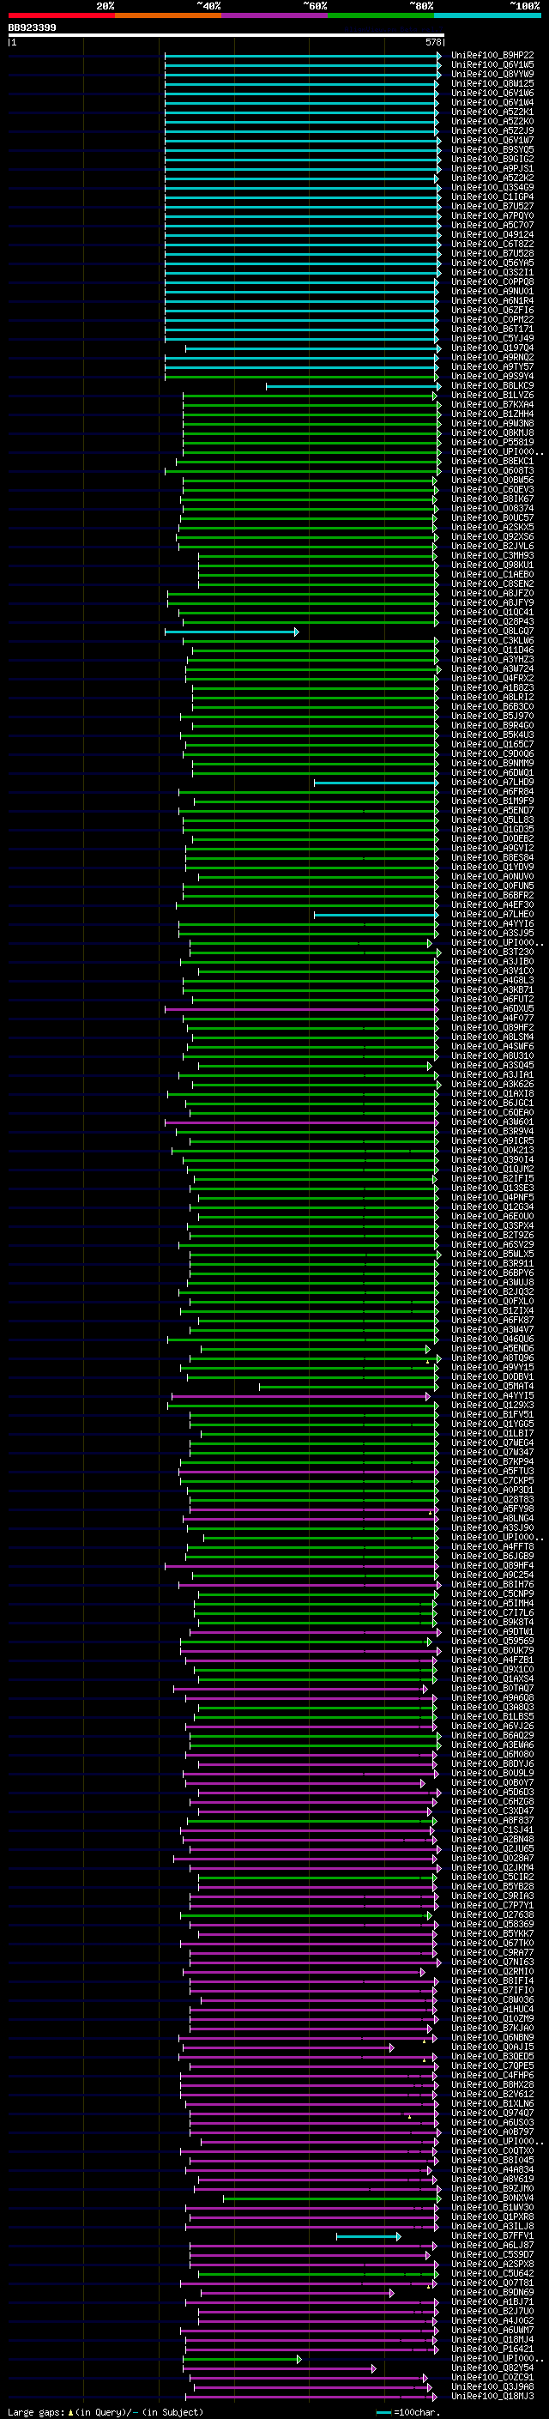Screen dimensions: 549x2419
Task: Open hit UniRef100_Q3S4G9
Action: [x=492, y=188]
